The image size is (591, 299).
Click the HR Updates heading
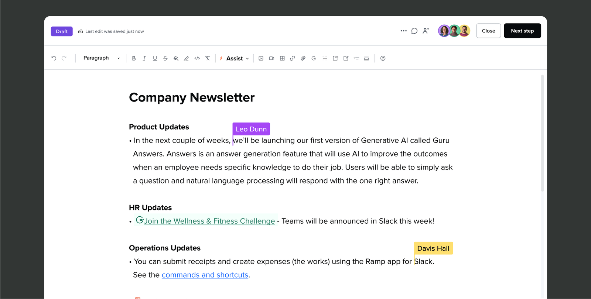[150, 208]
